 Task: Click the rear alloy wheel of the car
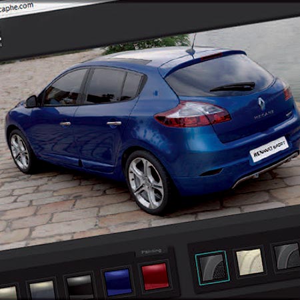coord(147,183)
